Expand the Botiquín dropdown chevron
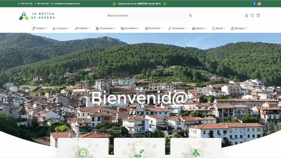The width and height of the screenshot is (281, 158). [x=247, y=28]
